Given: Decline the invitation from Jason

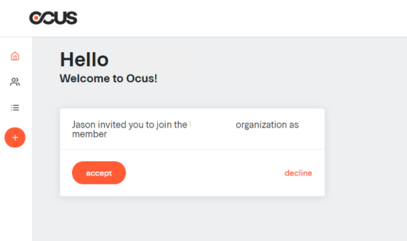Looking at the screenshot, I should (x=298, y=173).
